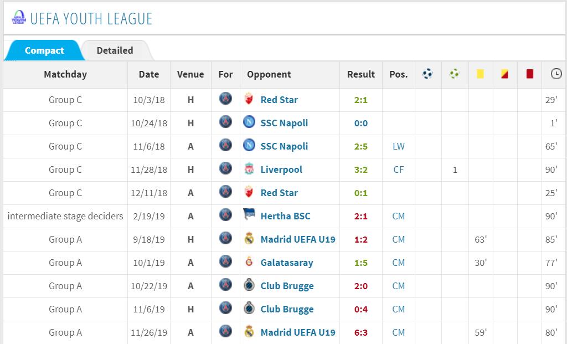Click the yellow card header icon
Image resolution: width=567 pixels, height=344 pixels.
480,74
